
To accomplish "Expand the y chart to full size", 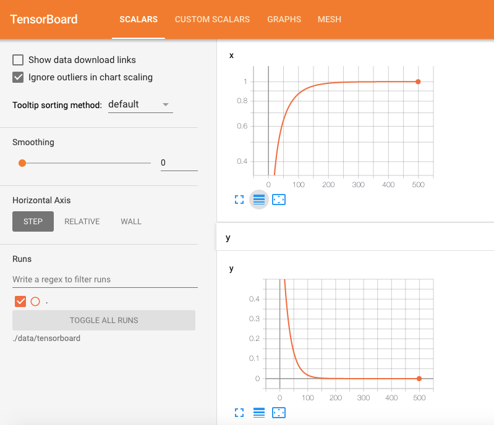I will coord(239,413).
